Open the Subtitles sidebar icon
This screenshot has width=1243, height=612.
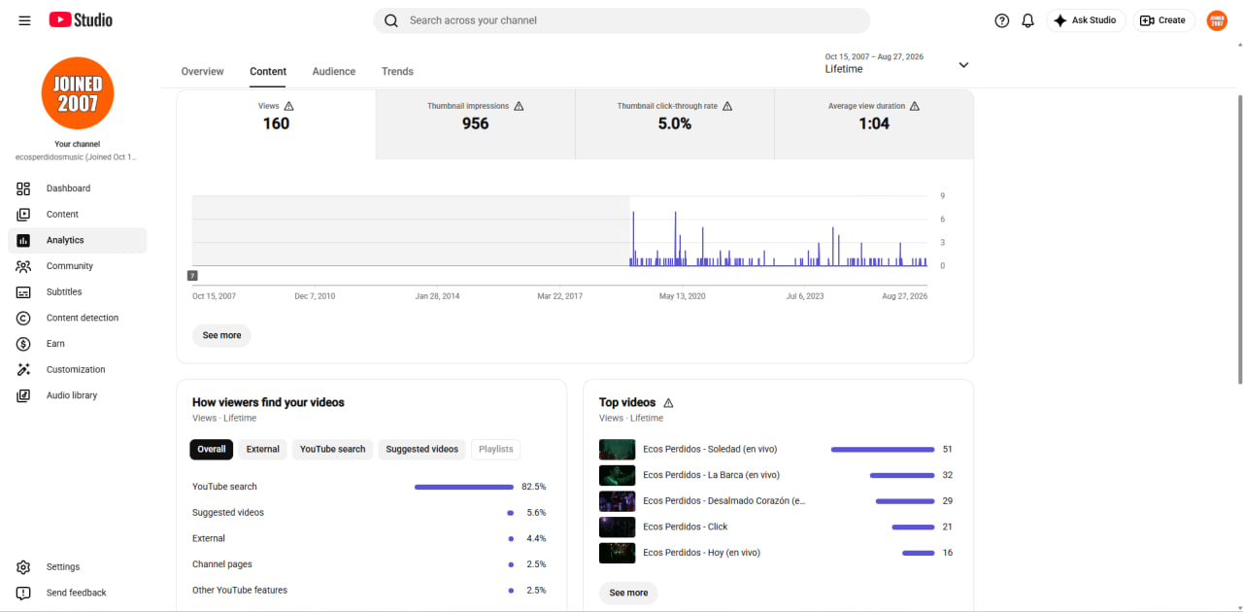(23, 292)
